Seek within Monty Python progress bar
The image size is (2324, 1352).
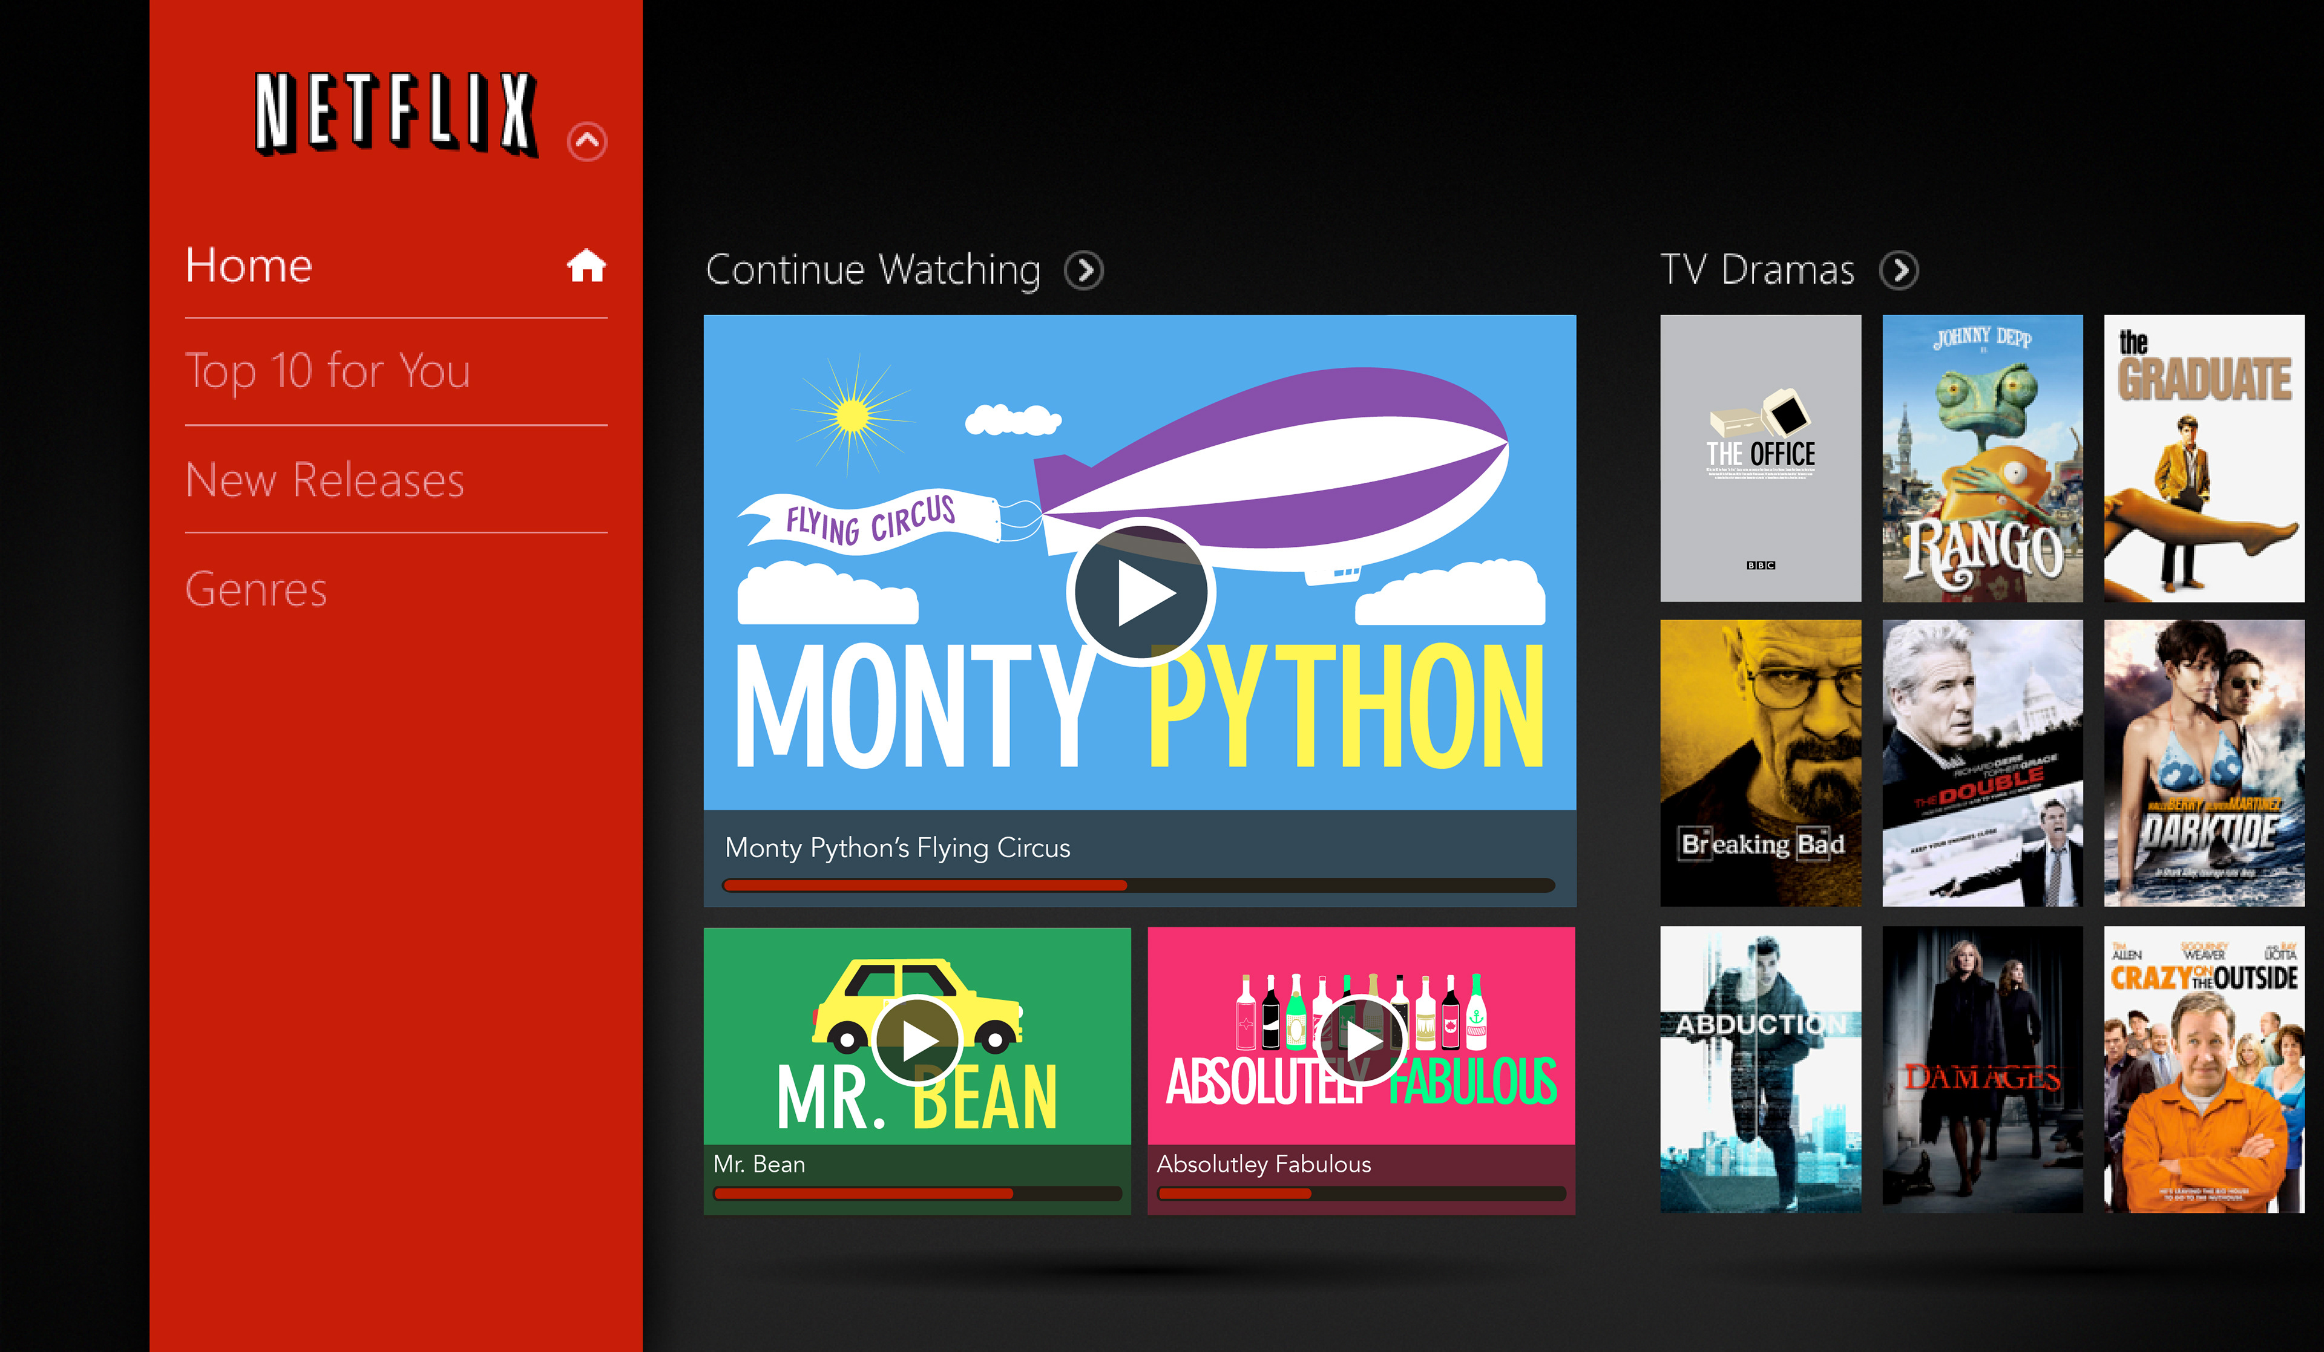point(1139,886)
